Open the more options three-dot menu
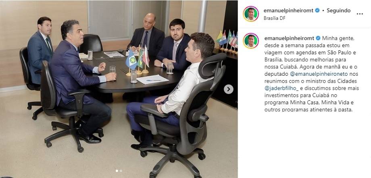 [360, 14]
